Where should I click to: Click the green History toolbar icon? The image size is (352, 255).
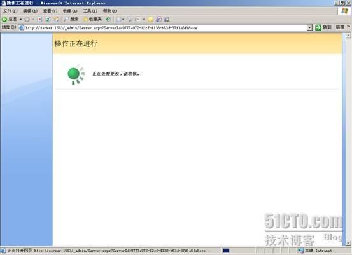108,19
